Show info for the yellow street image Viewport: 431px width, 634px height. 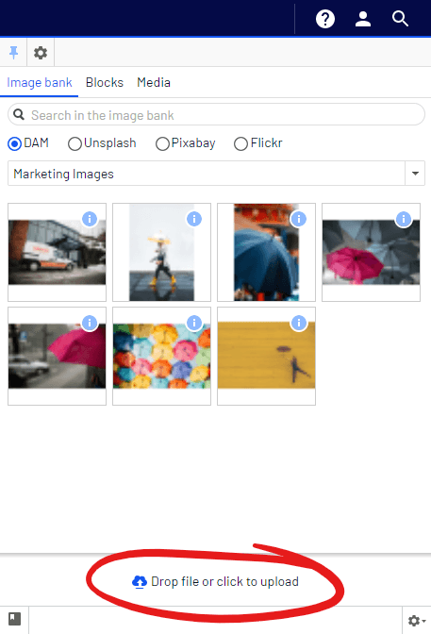(x=299, y=323)
